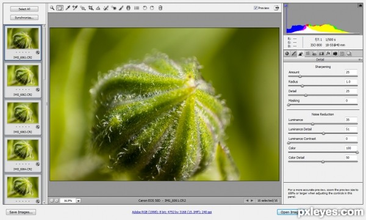The image size is (366, 220).
Task: Click the Sharpening Radius slider handle
Action: [x=303, y=86]
